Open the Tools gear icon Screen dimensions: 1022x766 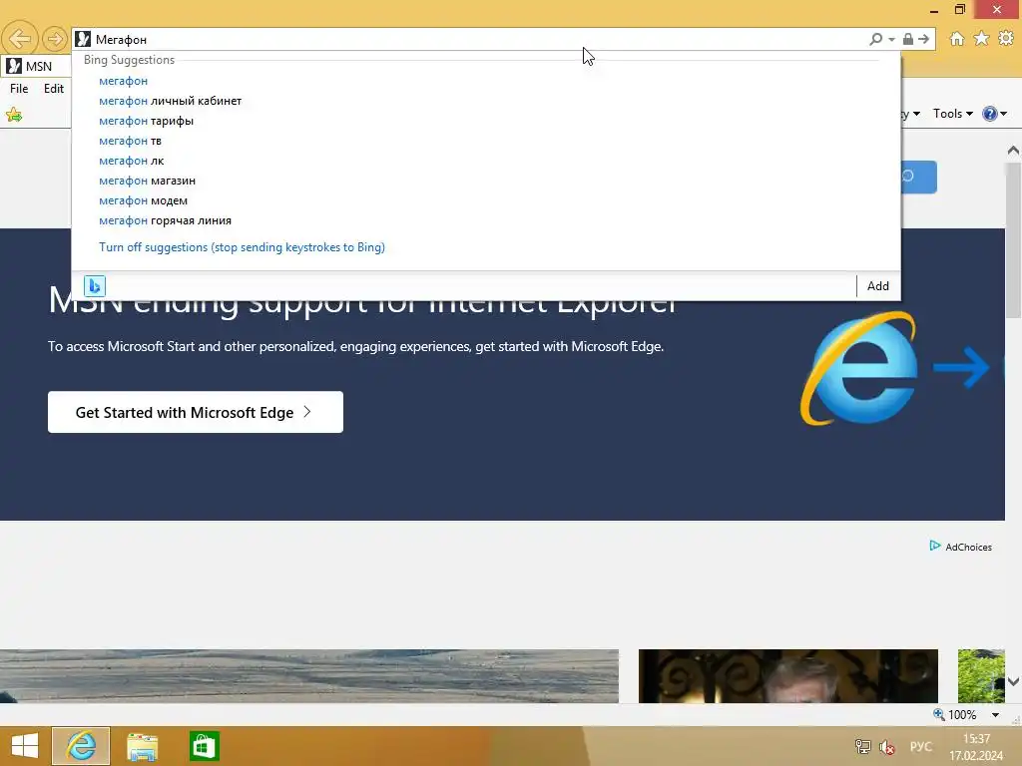(1006, 39)
